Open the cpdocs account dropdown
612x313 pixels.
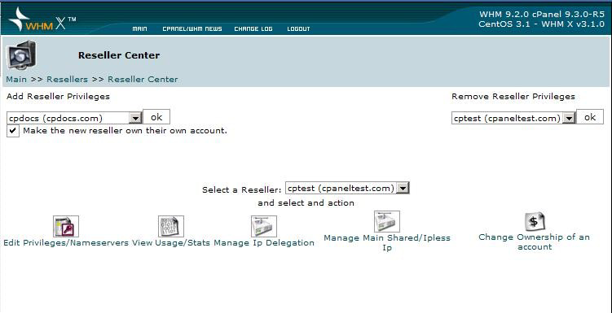pyautogui.click(x=74, y=118)
